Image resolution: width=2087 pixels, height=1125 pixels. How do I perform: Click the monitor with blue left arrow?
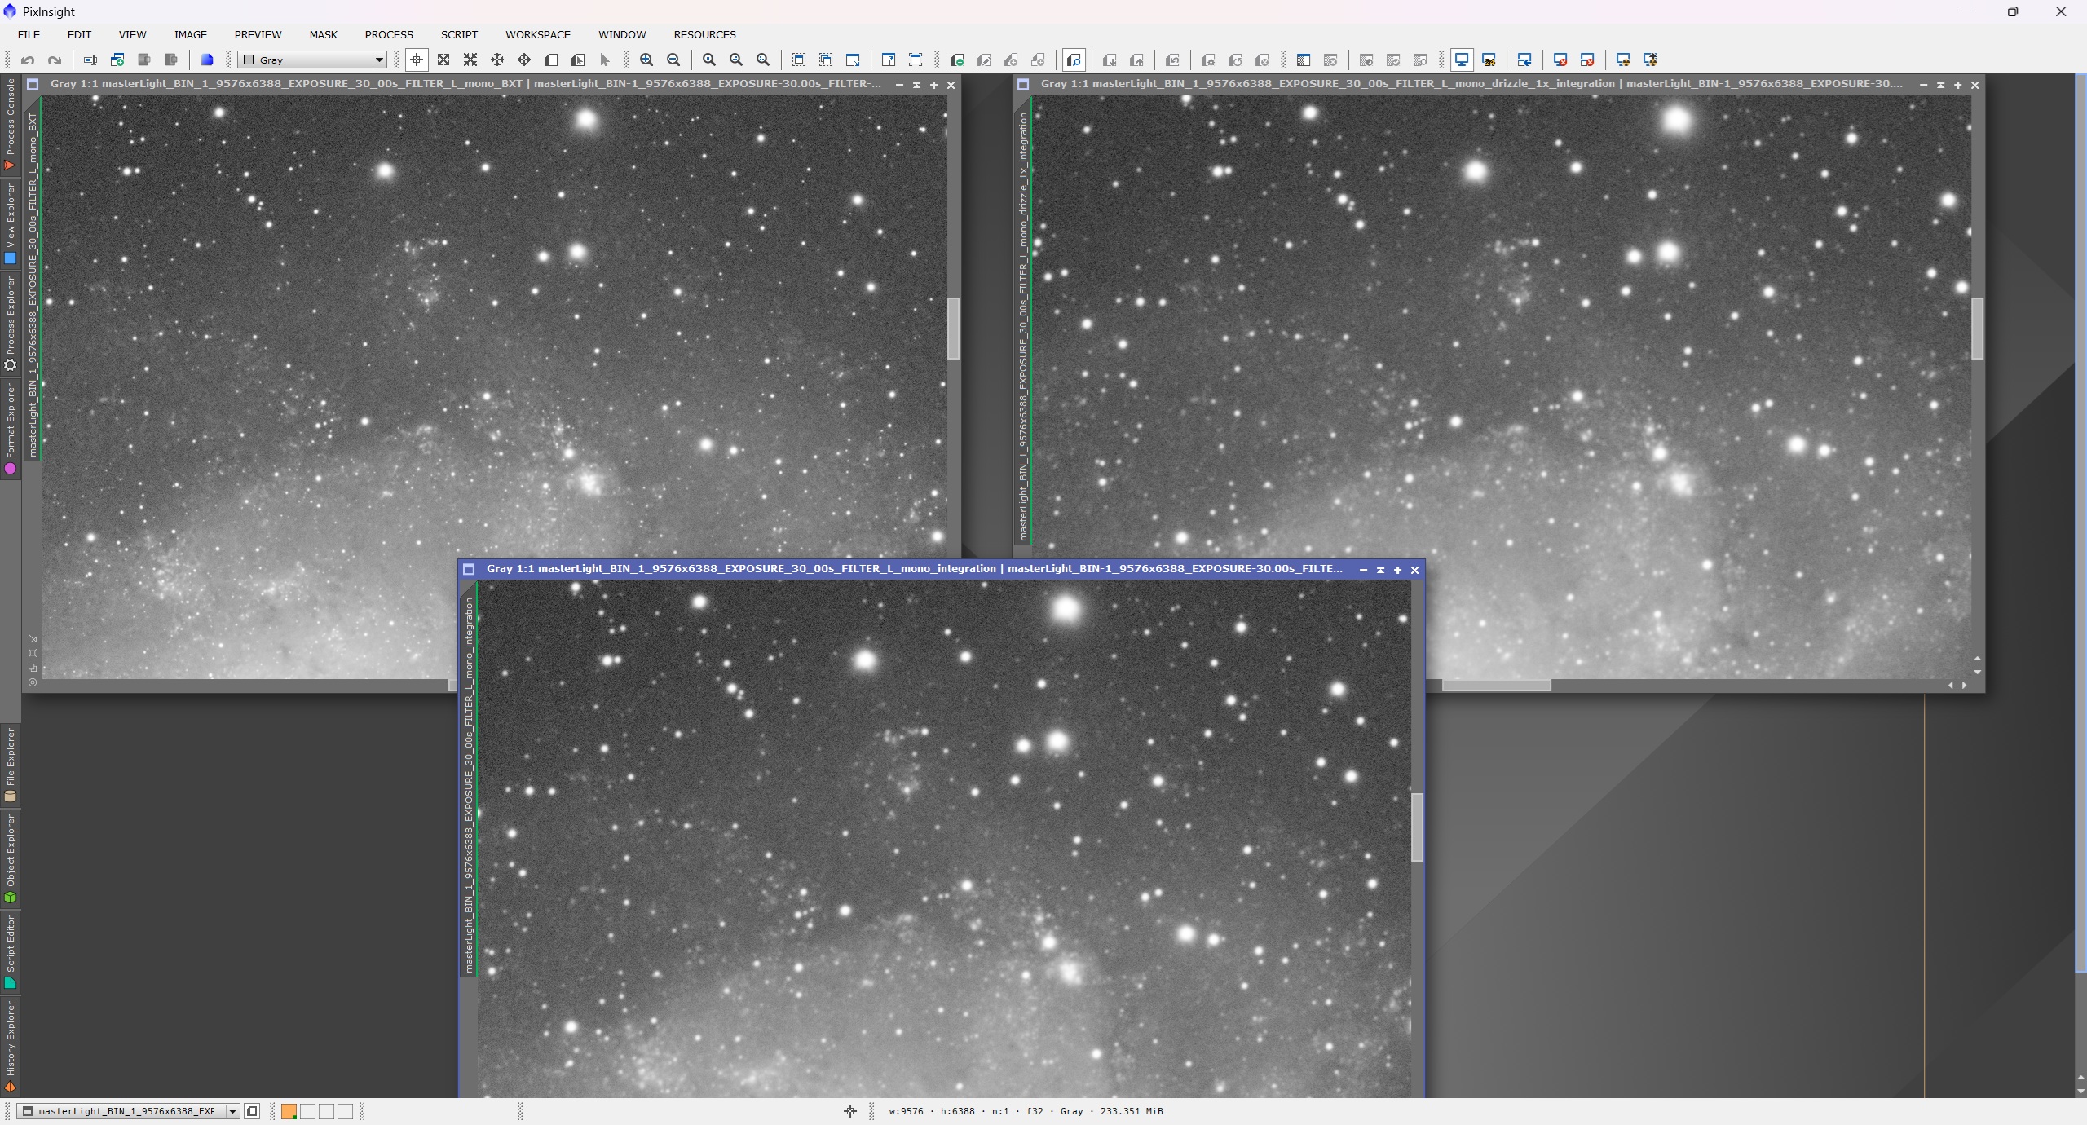coord(1524,60)
